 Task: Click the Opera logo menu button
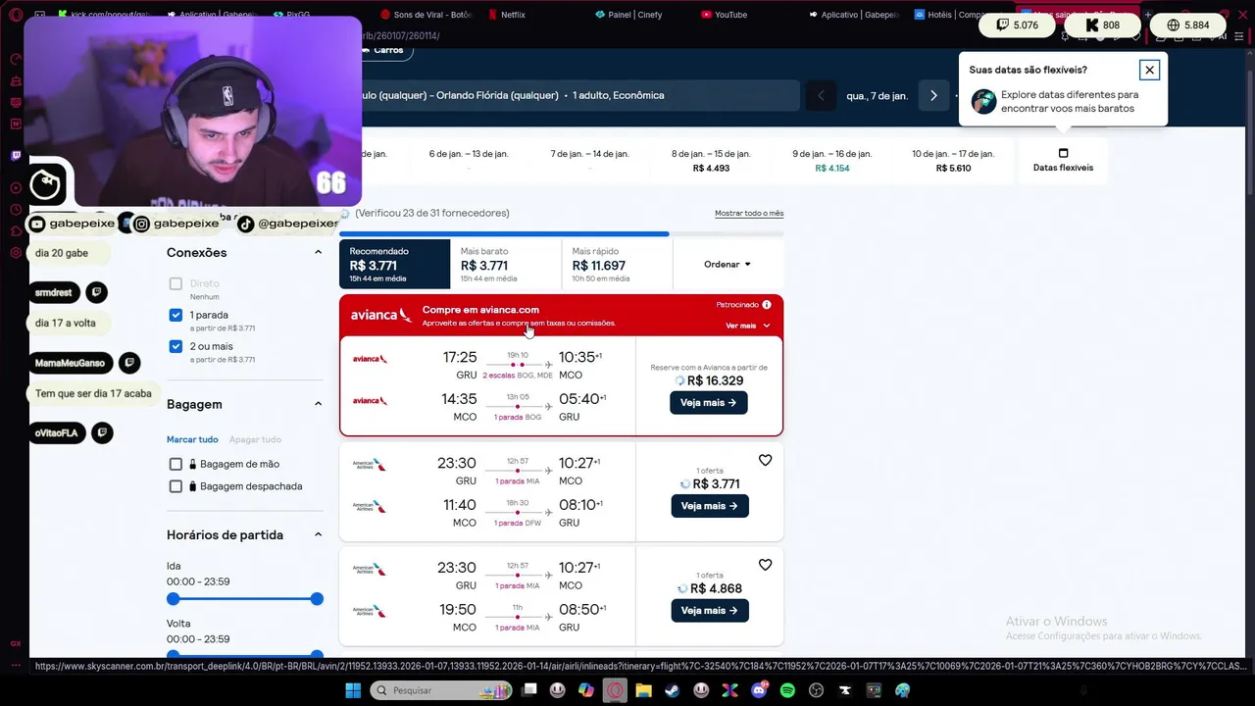pyautogui.click(x=16, y=15)
